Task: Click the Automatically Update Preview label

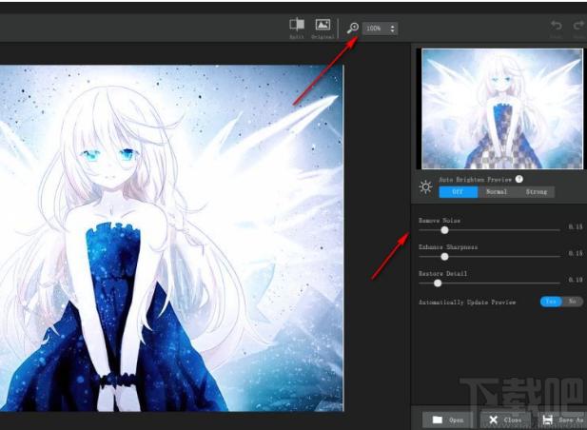Action: (467, 302)
